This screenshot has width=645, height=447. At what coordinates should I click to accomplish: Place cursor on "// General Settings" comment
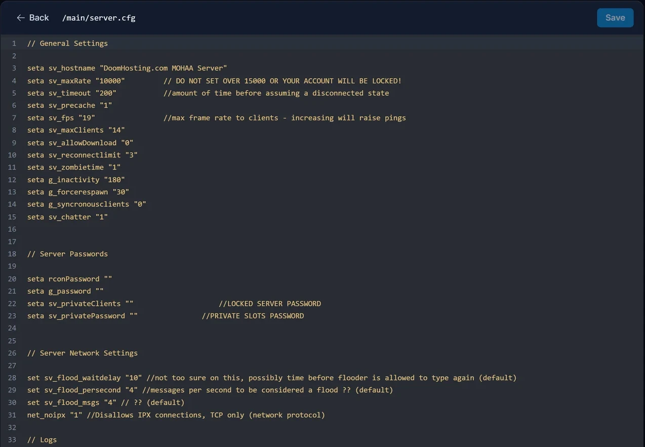click(67, 44)
